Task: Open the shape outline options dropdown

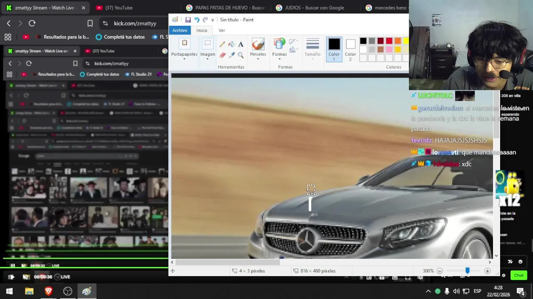Action: point(293,41)
